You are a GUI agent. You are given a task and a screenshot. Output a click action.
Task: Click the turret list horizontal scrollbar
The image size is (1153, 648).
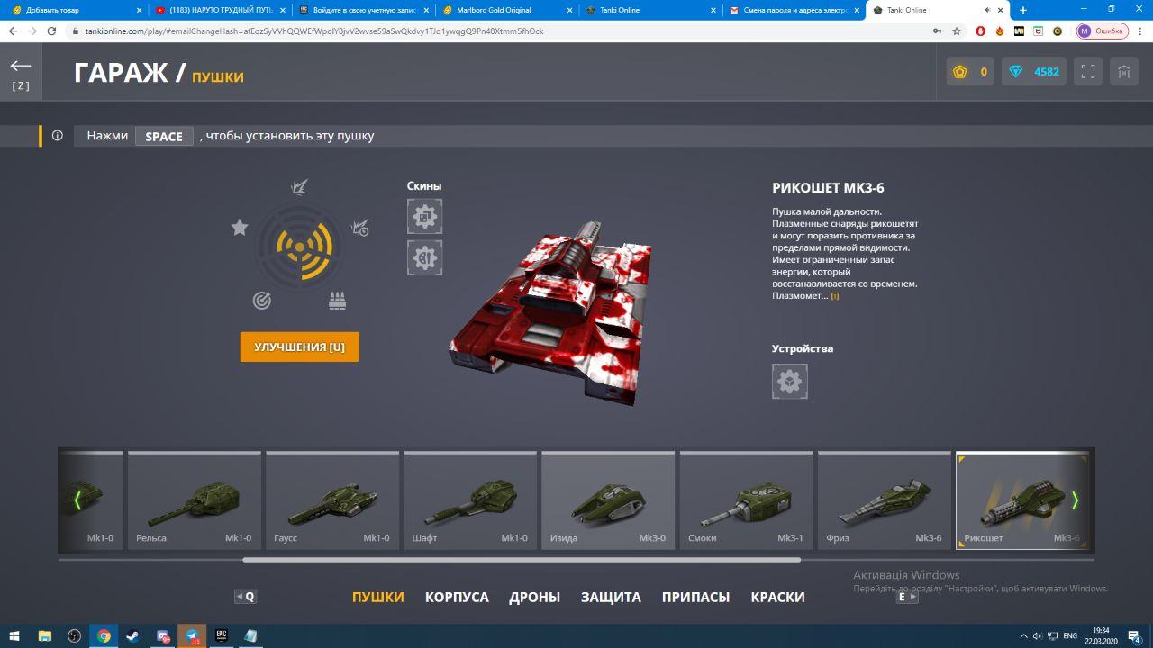(x=522, y=560)
